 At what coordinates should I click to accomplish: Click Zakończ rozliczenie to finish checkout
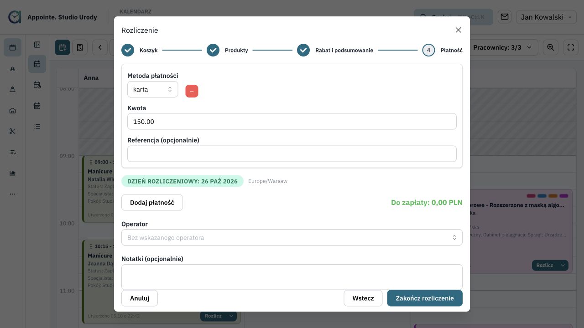coord(425,298)
